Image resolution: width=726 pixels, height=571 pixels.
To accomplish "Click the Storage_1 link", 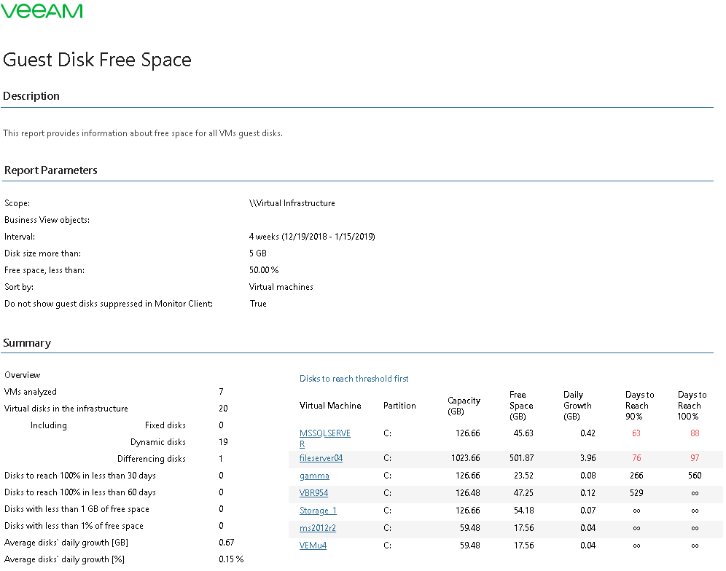I will [318, 511].
